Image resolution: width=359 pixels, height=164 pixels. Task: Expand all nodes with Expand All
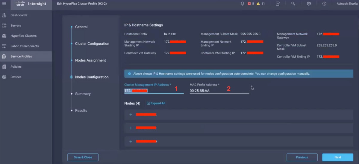pos(156,103)
